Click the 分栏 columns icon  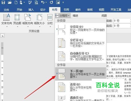pyautogui.click(x=50, y=17)
